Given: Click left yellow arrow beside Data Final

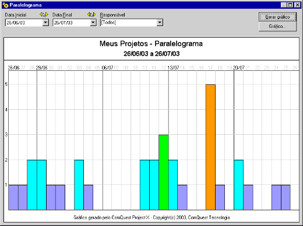Looking at the screenshot, I should click(x=89, y=15).
